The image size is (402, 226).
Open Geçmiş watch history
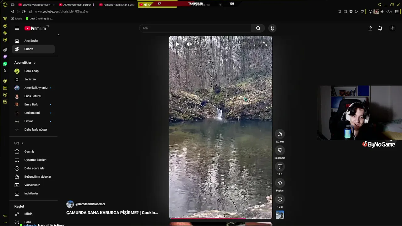33,152
